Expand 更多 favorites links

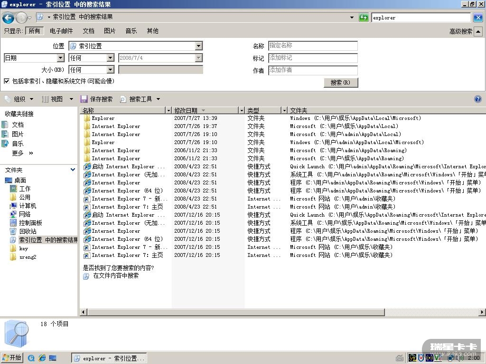[22, 153]
